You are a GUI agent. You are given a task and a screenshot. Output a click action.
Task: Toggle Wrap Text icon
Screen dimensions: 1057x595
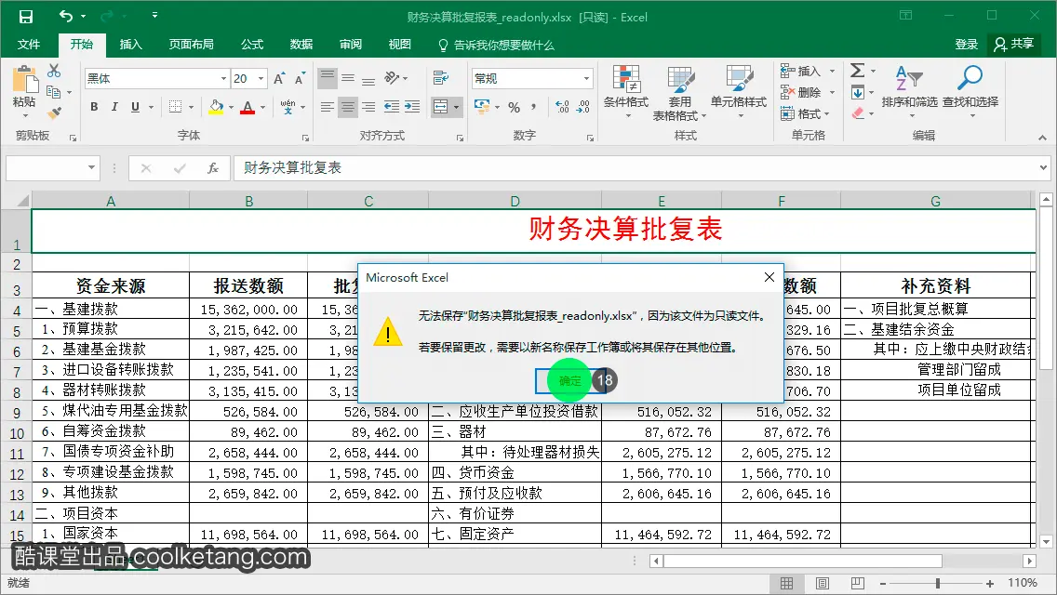point(441,78)
